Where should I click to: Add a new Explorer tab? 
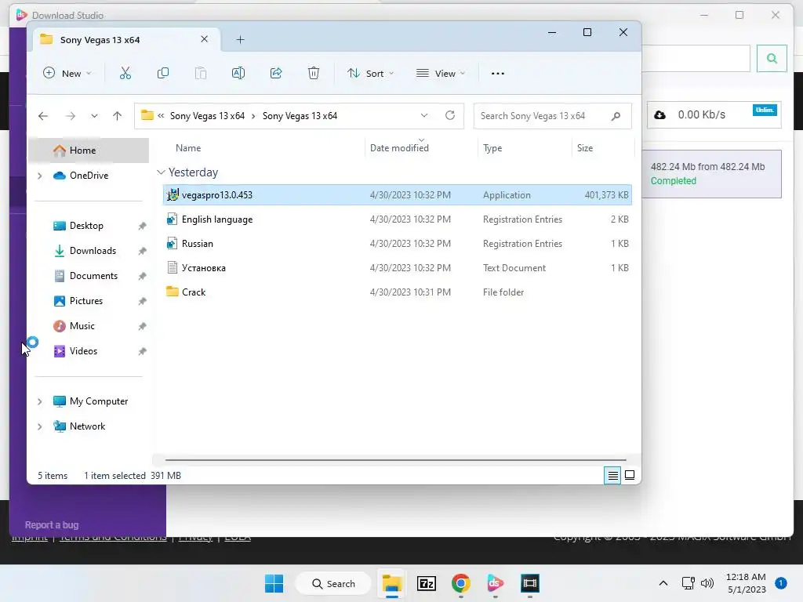pos(240,40)
